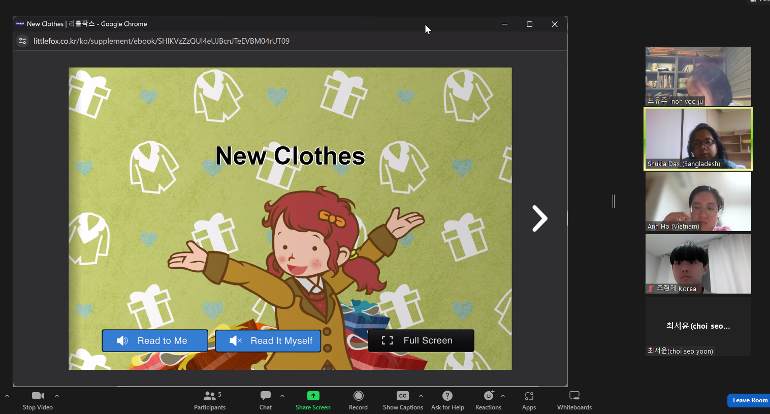The image size is (770, 414).
Task: Start recording with the Record icon
Action: [x=358, y=396]
